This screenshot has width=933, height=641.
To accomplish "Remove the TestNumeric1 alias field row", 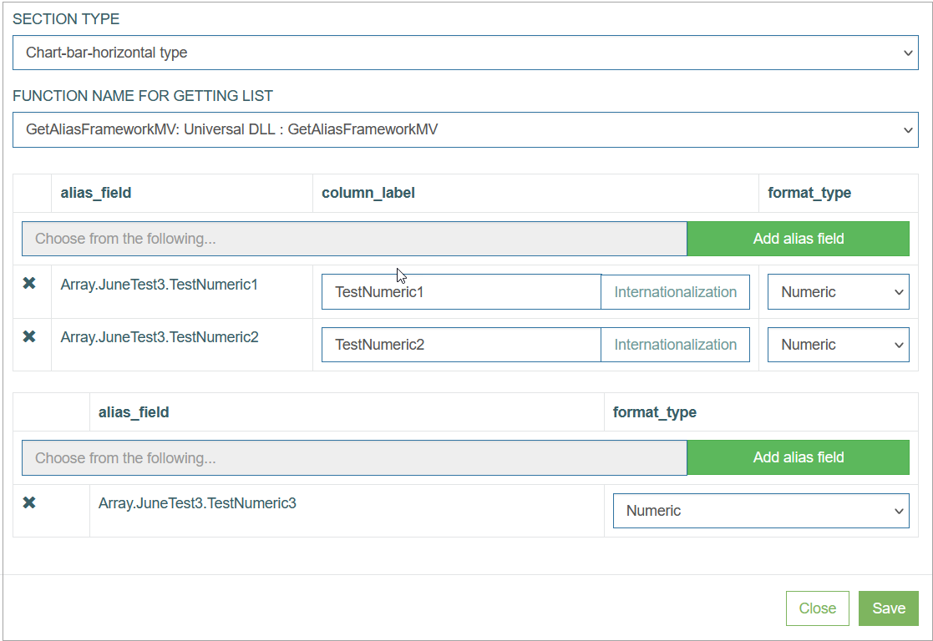I will click(x=29, y=284).
